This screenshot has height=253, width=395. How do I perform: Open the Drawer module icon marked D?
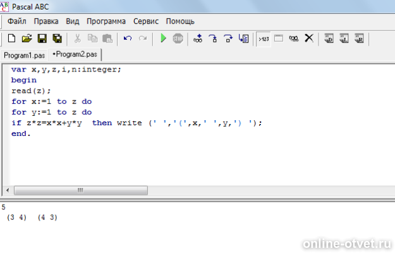329,39
